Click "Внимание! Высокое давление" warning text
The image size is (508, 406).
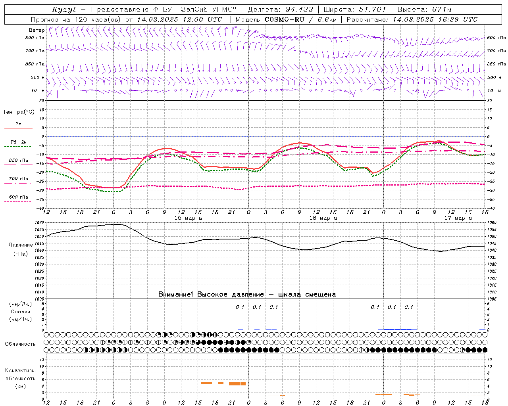(211, 295)
